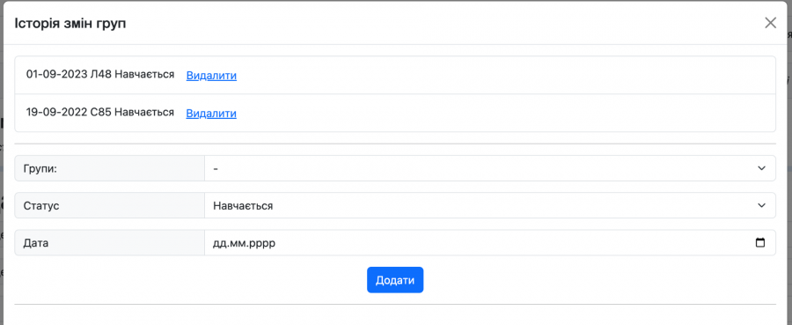Click the Дата label
This screenshot has height=325, width=792.
coord(36,243)
